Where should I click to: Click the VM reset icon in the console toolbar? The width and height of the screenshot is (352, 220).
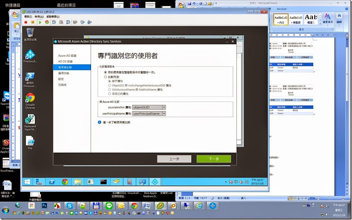[x=47, y=22]
